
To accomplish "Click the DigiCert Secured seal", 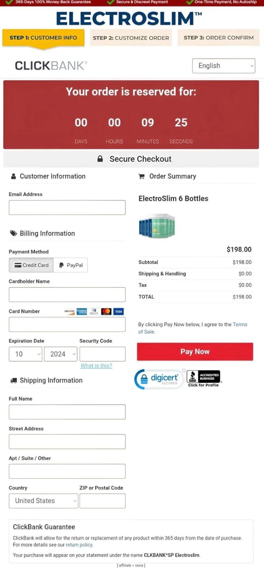I will [x=159, y=379].
